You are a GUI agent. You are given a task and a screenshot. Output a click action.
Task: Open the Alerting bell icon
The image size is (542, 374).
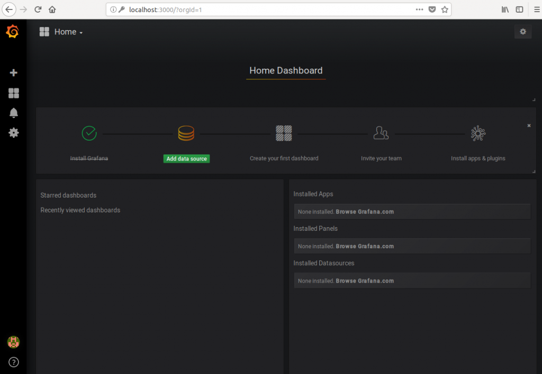13,113
